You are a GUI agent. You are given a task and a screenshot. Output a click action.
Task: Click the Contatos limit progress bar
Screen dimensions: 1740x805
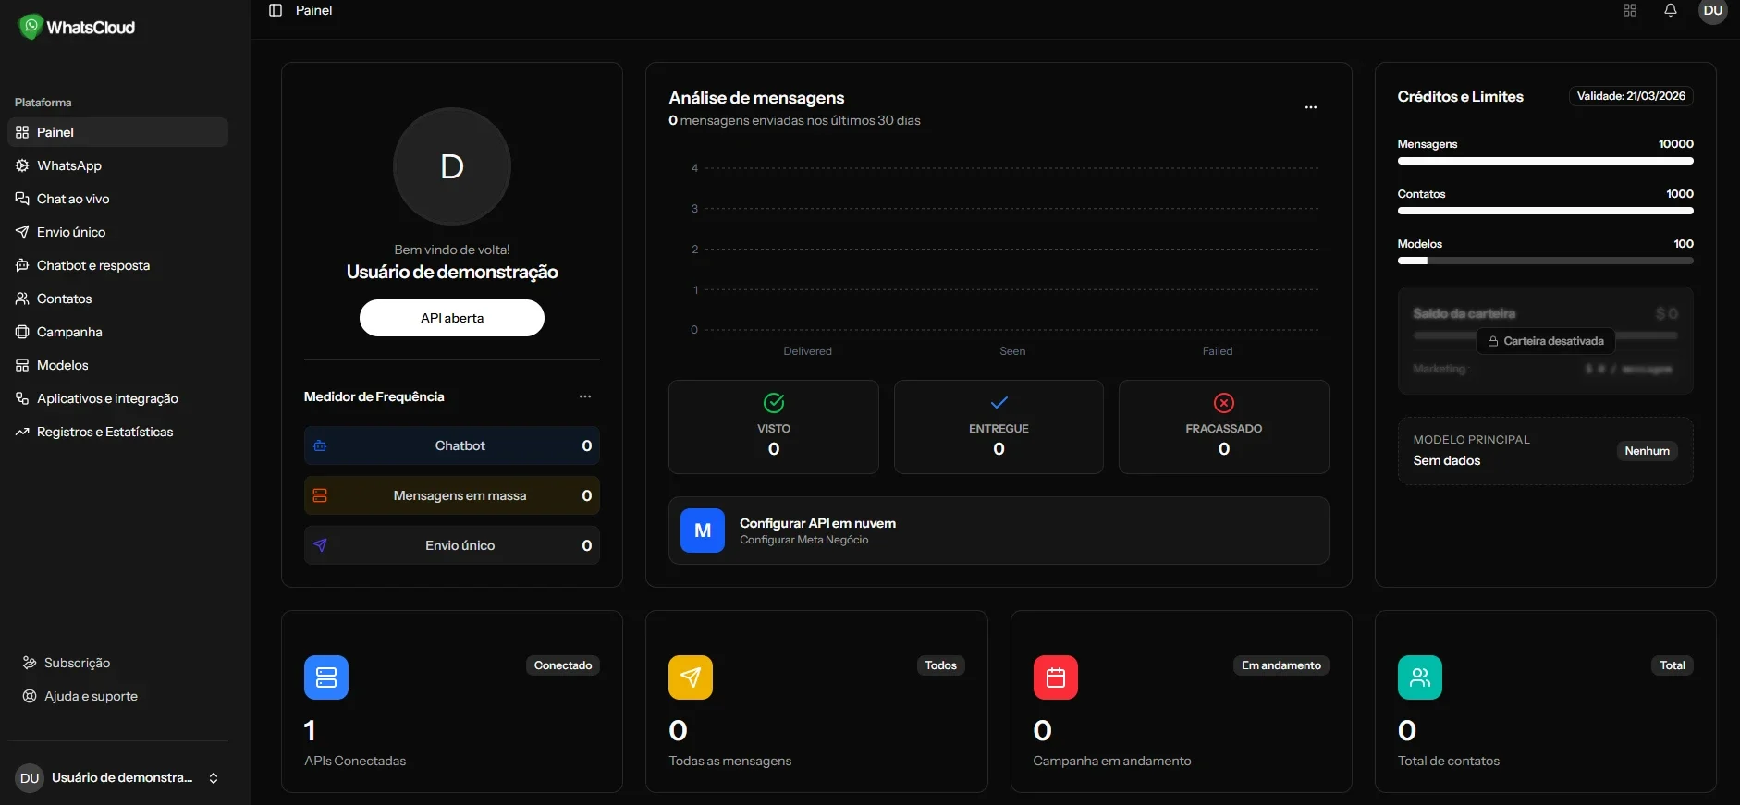coord(1545,211)
